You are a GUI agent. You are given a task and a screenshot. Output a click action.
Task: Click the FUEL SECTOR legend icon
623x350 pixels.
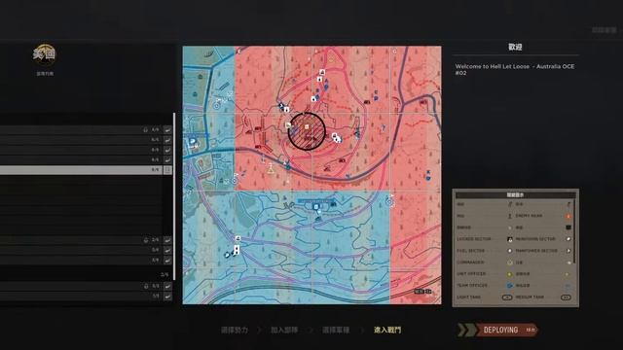point(510,251)
